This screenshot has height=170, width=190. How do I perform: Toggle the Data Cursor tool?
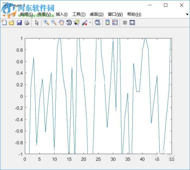point(77,23)
